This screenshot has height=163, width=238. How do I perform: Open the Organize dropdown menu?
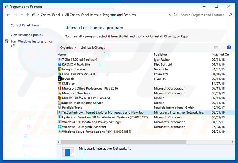click(68, 48)
